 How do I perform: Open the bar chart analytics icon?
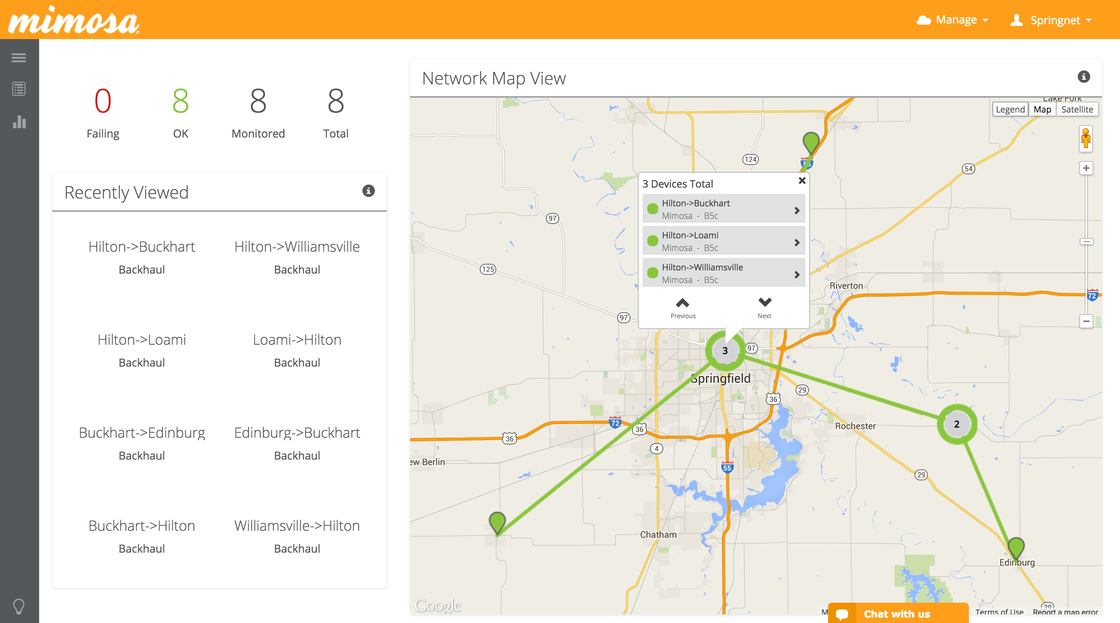click(x=19, y=122)
